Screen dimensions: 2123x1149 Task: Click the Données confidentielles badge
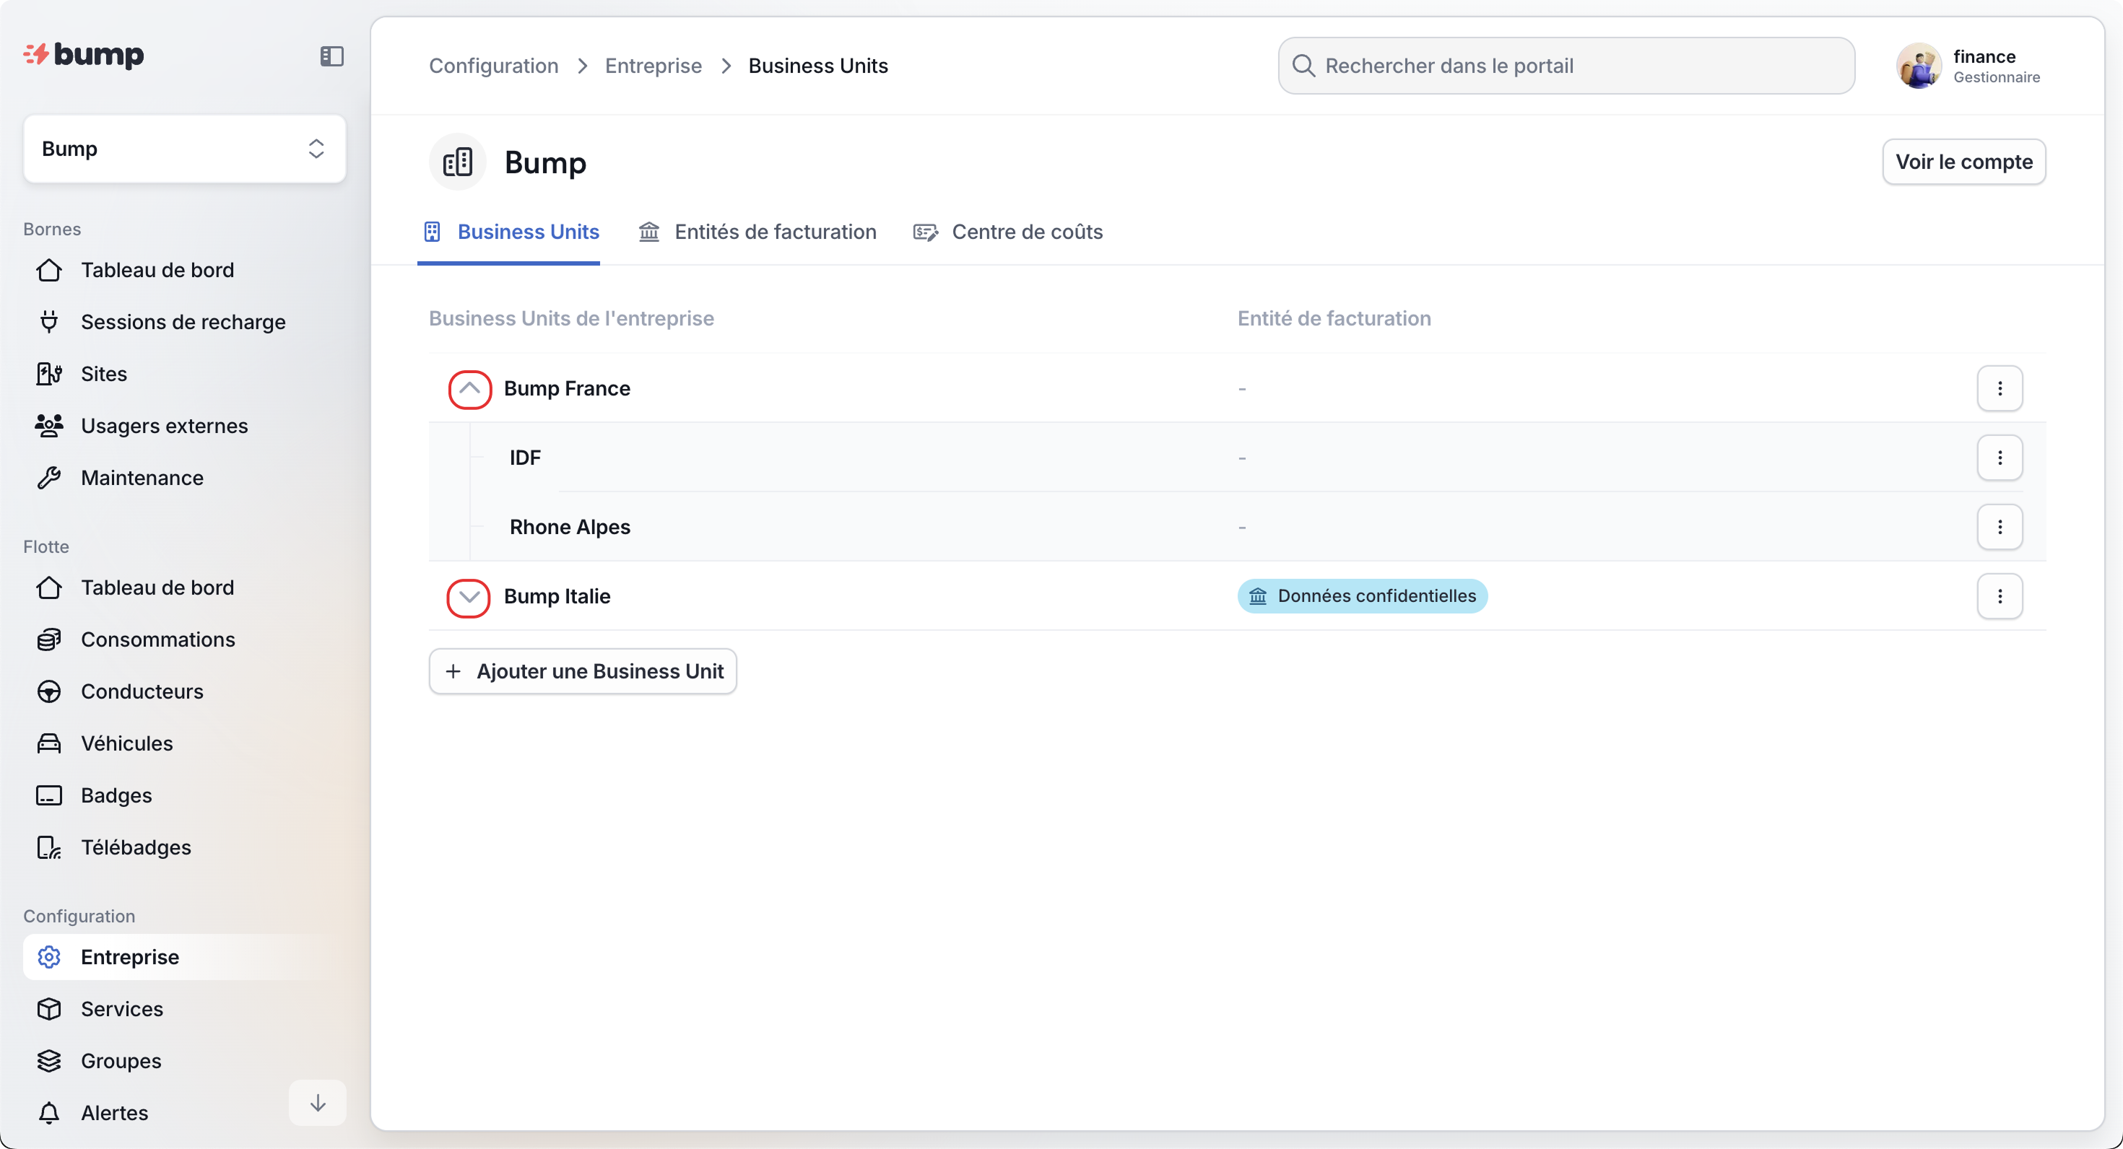(x=1361, y=596)
